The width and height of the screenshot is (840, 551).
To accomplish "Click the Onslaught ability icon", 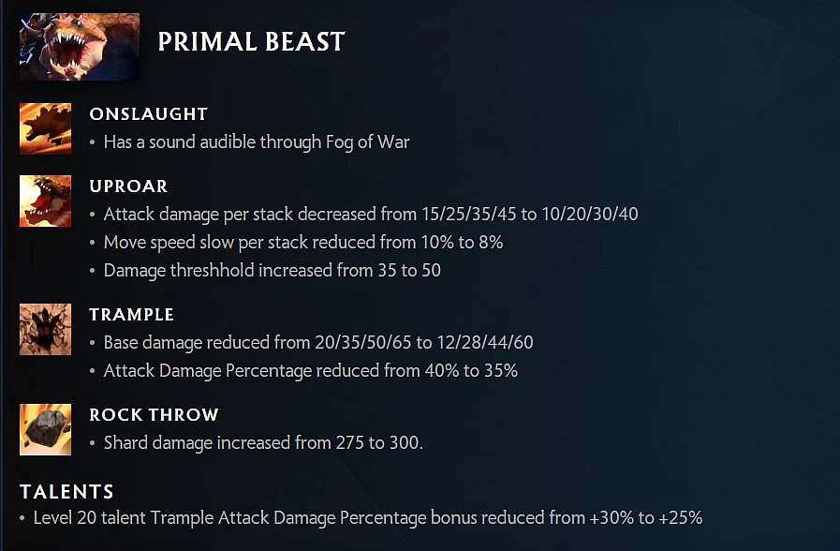I will (46, 128).
